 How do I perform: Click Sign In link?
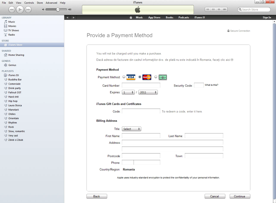(x=267, y=17)
